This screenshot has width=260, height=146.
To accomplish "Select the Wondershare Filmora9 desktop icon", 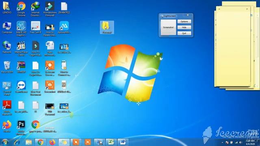I will click(50, 9).
